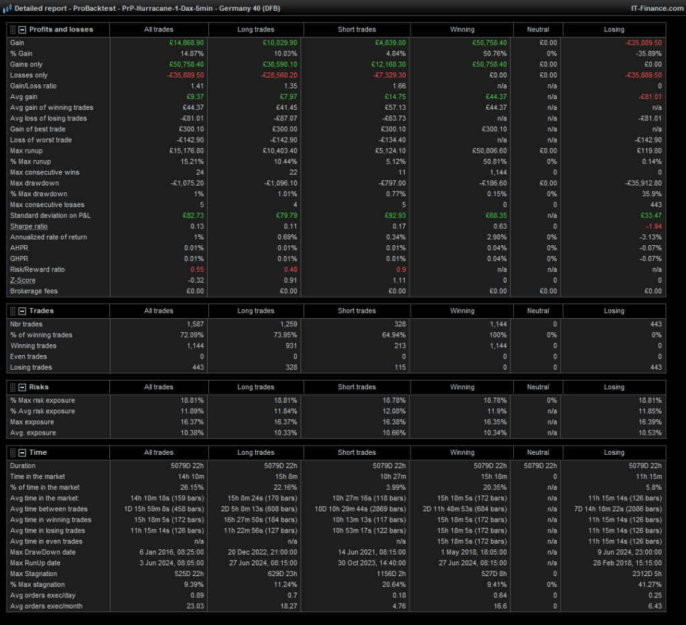Select the Neutral column header in Trades panel
Screen dimensions: 686x625
click(537, 310)
